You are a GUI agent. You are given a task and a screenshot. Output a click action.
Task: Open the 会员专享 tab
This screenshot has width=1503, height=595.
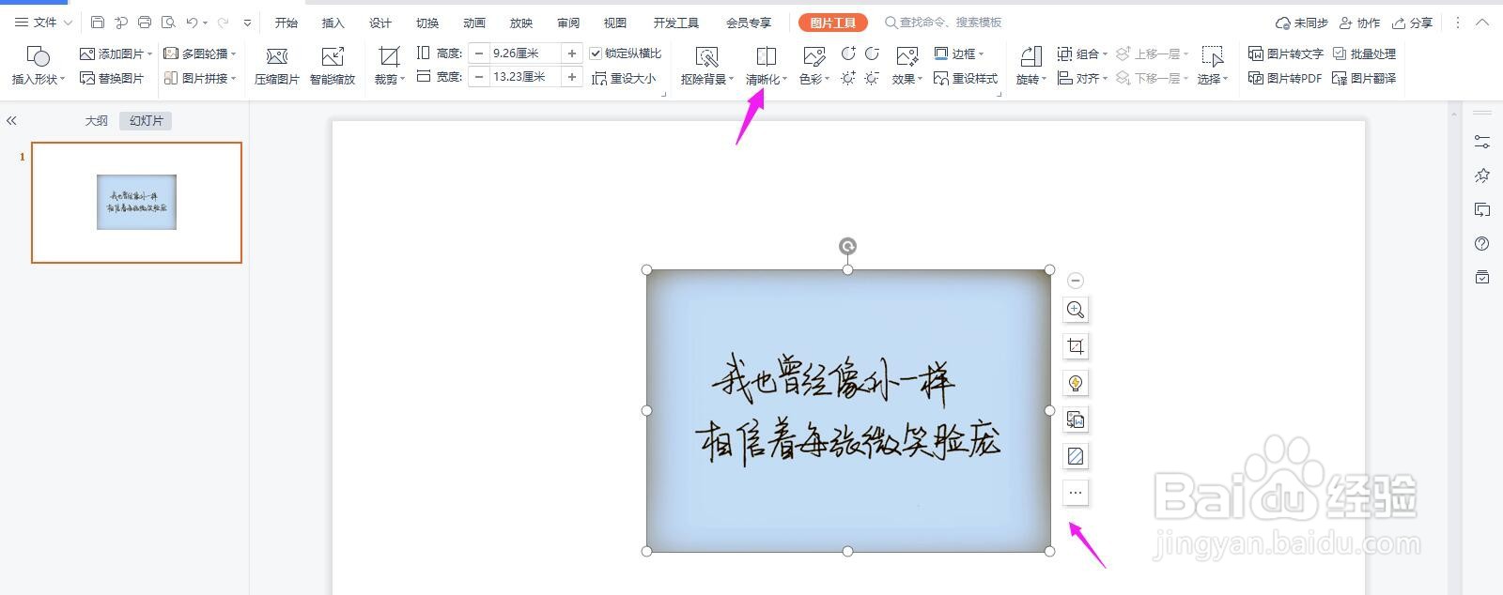coord(749,23)
